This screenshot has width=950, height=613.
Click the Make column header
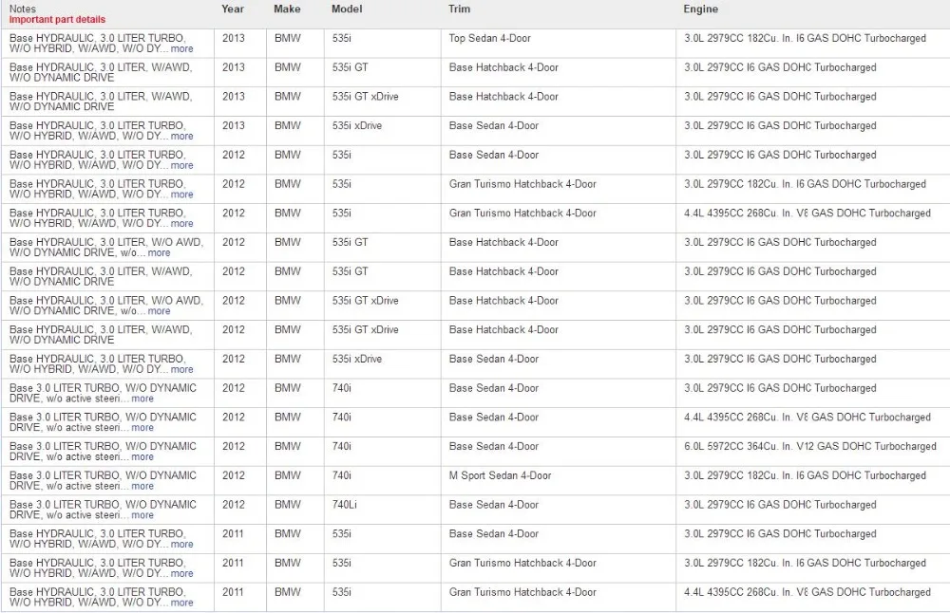coord(287,9)
